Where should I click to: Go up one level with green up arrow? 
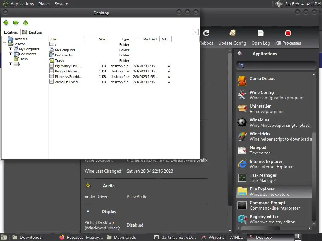(x=25, y=23)
